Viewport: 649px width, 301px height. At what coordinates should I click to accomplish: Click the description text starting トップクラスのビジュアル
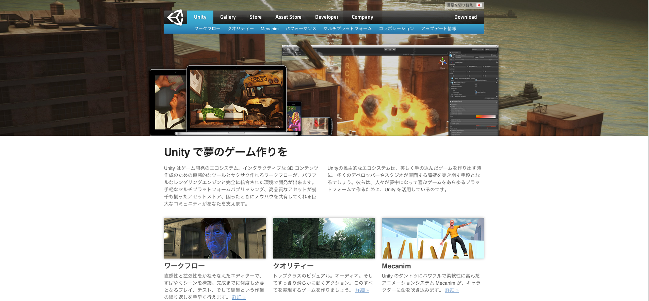click(x=323, y=283)
